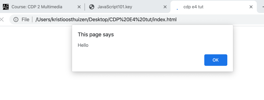Click the Hello message text in the dialog
The height and width of the screenshot is (100, 264).
(83, 45)
